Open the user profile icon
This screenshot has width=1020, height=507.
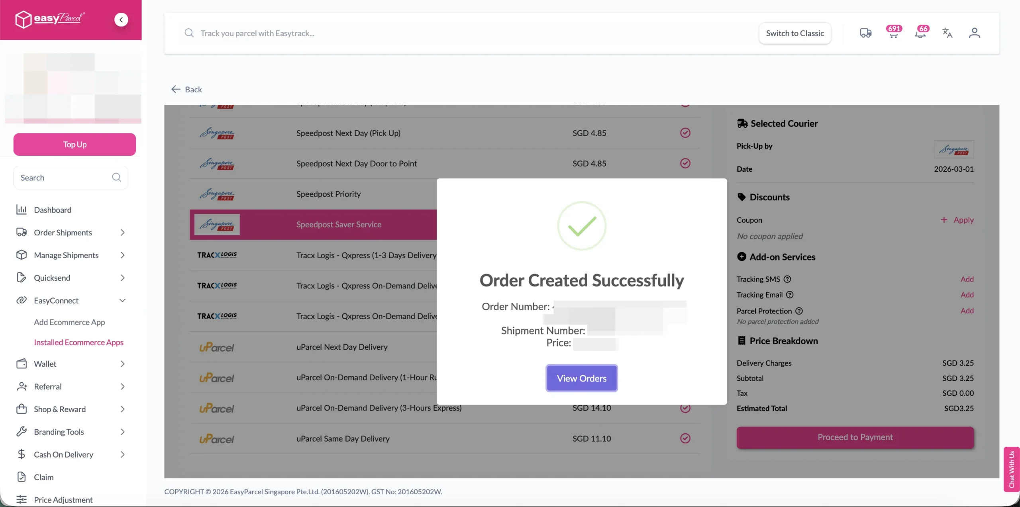tap(974, 33)
